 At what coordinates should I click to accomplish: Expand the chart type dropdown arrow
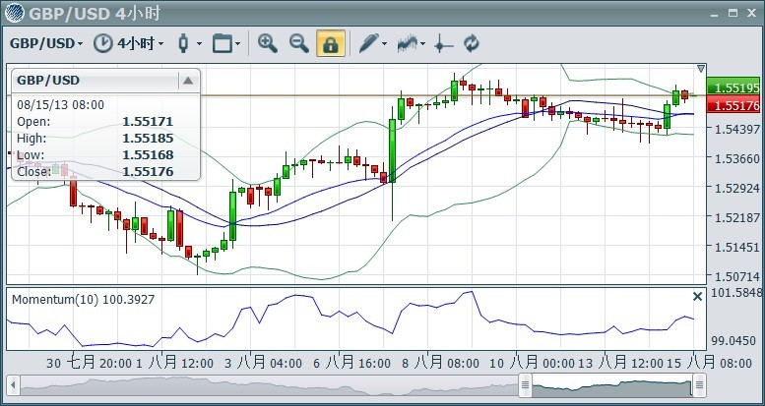tap(199, 44)
